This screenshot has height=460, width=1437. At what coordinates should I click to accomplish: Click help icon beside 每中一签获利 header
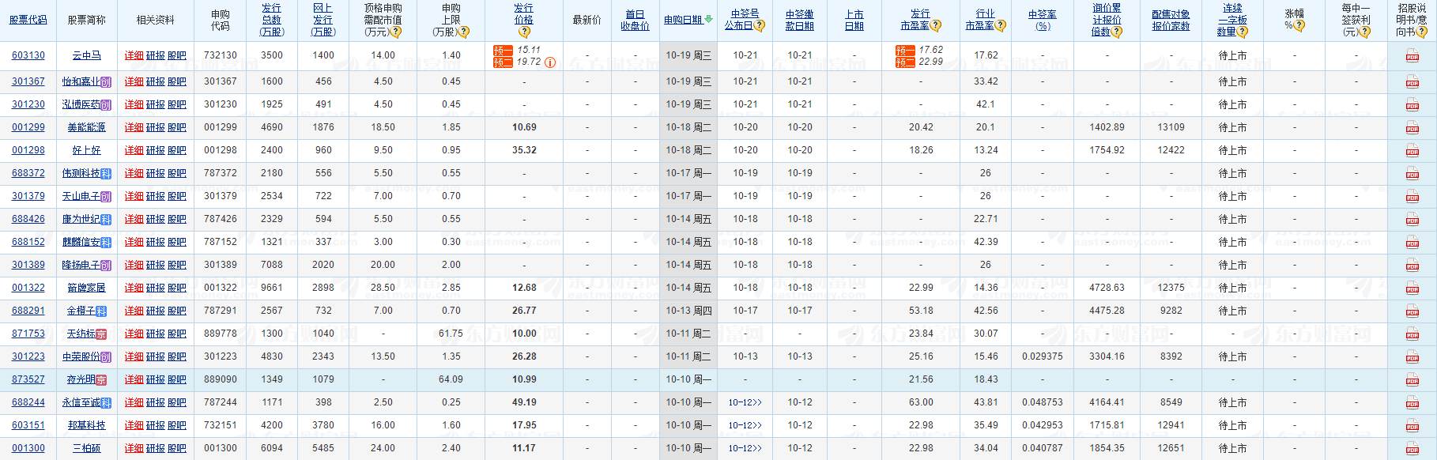(1364, 32)
